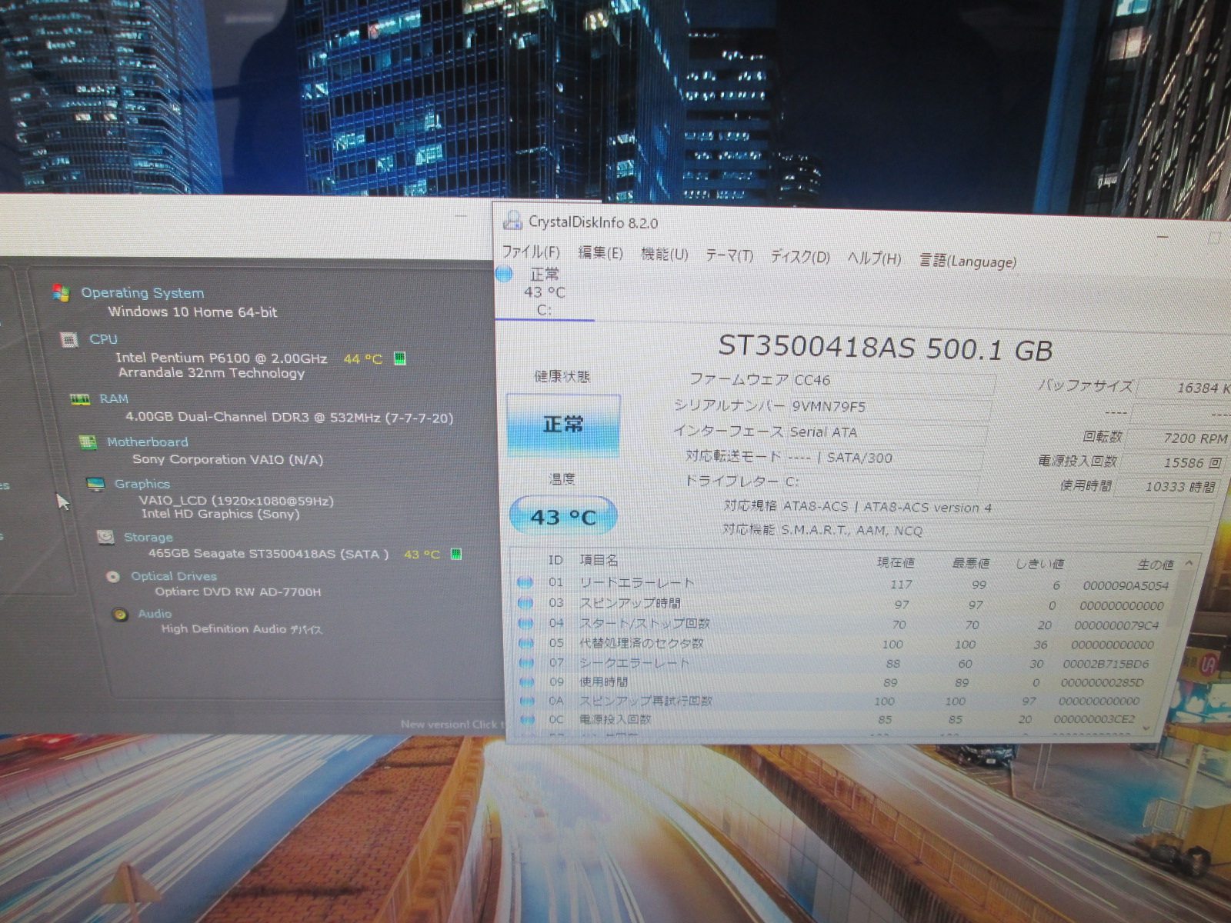Click the RAM module icon
The image size is (1231, 923).
pyautogui.click(x=80, y=398)
